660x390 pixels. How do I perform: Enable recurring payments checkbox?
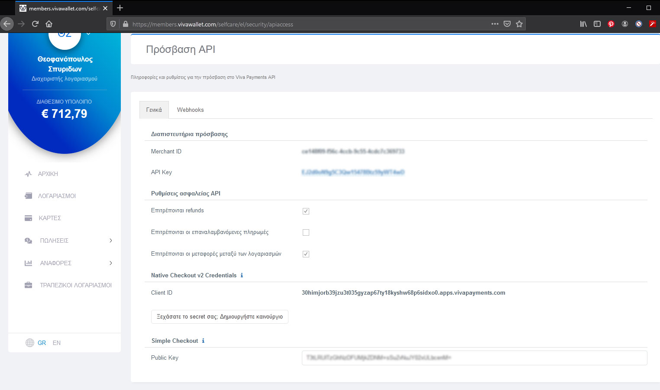[306, 232]
